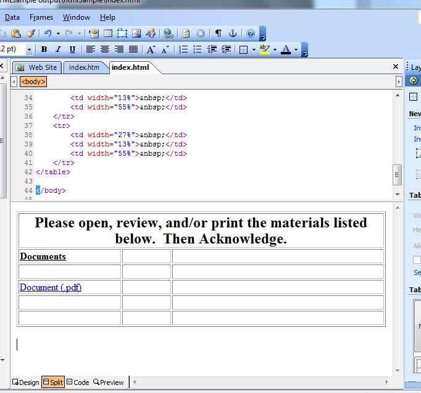This screenshot has width=421, height=393.
Task: Open the Drawing shapes icon
Action: pos(151,33)
